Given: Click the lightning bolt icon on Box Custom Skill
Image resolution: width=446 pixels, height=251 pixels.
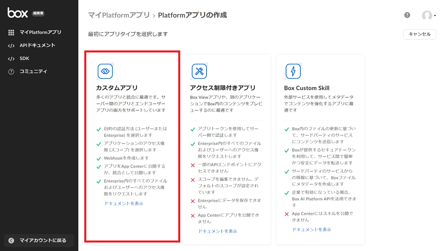Looking at the screenshot, I should (293, 71).
